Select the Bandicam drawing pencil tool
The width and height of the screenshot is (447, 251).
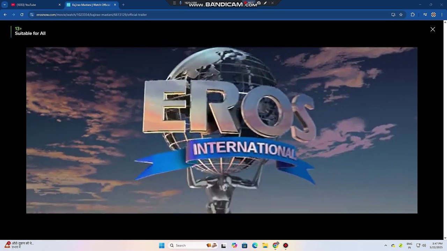(x=265, y=3)
